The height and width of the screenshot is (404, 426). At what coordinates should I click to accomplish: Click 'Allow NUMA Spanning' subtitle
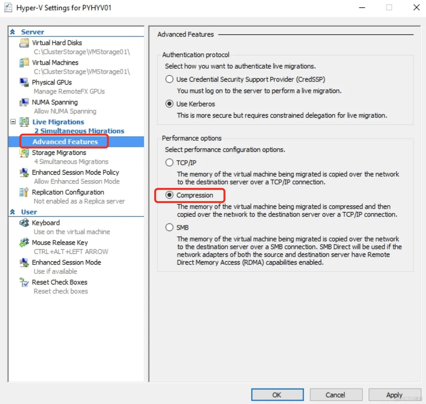pos(65,111)
